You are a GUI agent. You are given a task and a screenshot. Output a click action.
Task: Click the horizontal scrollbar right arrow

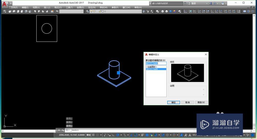tap(251, 131)
